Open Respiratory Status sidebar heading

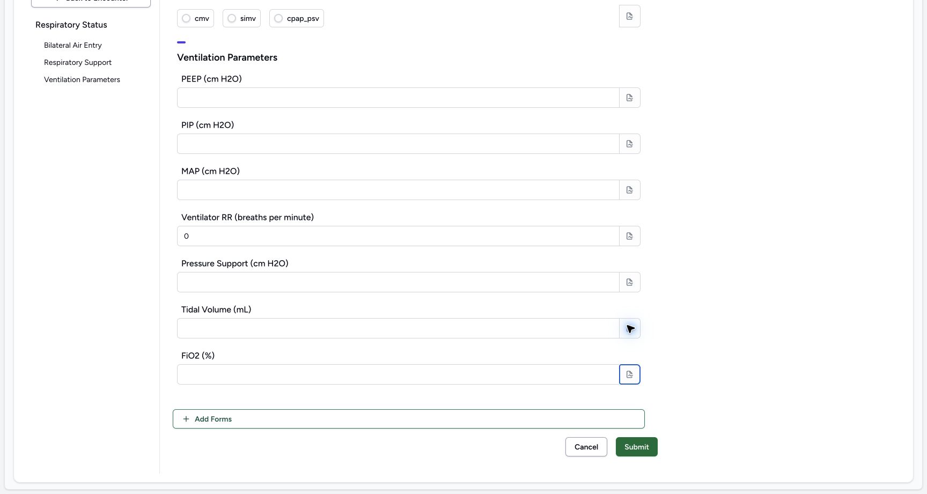(71, 25)
